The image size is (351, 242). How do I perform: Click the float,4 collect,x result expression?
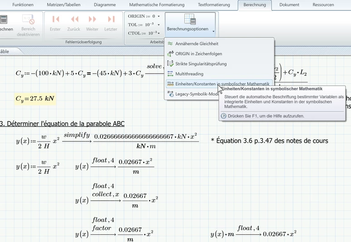tap(117, 196)
